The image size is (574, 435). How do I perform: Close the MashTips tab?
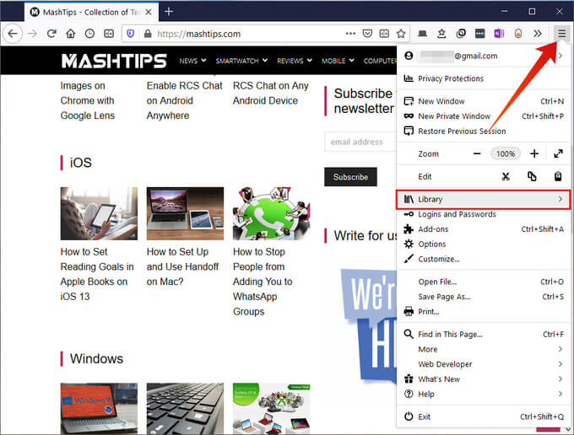pos(149,12)
